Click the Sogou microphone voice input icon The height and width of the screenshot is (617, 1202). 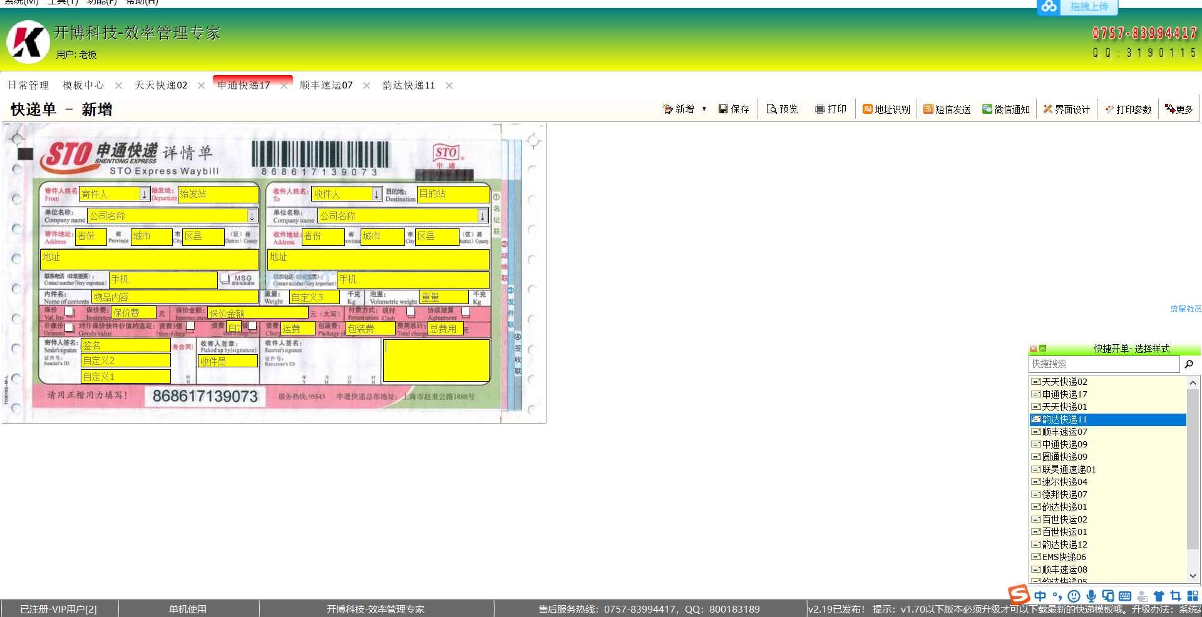[1091, 596]
